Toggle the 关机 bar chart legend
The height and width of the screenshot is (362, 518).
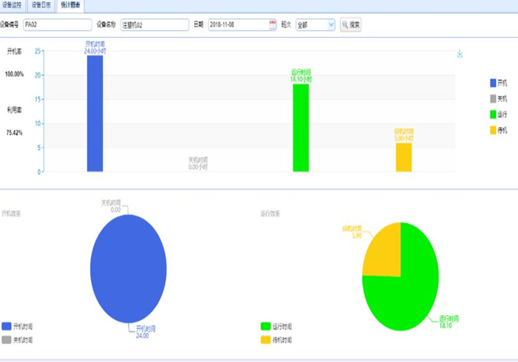(497, 98)
